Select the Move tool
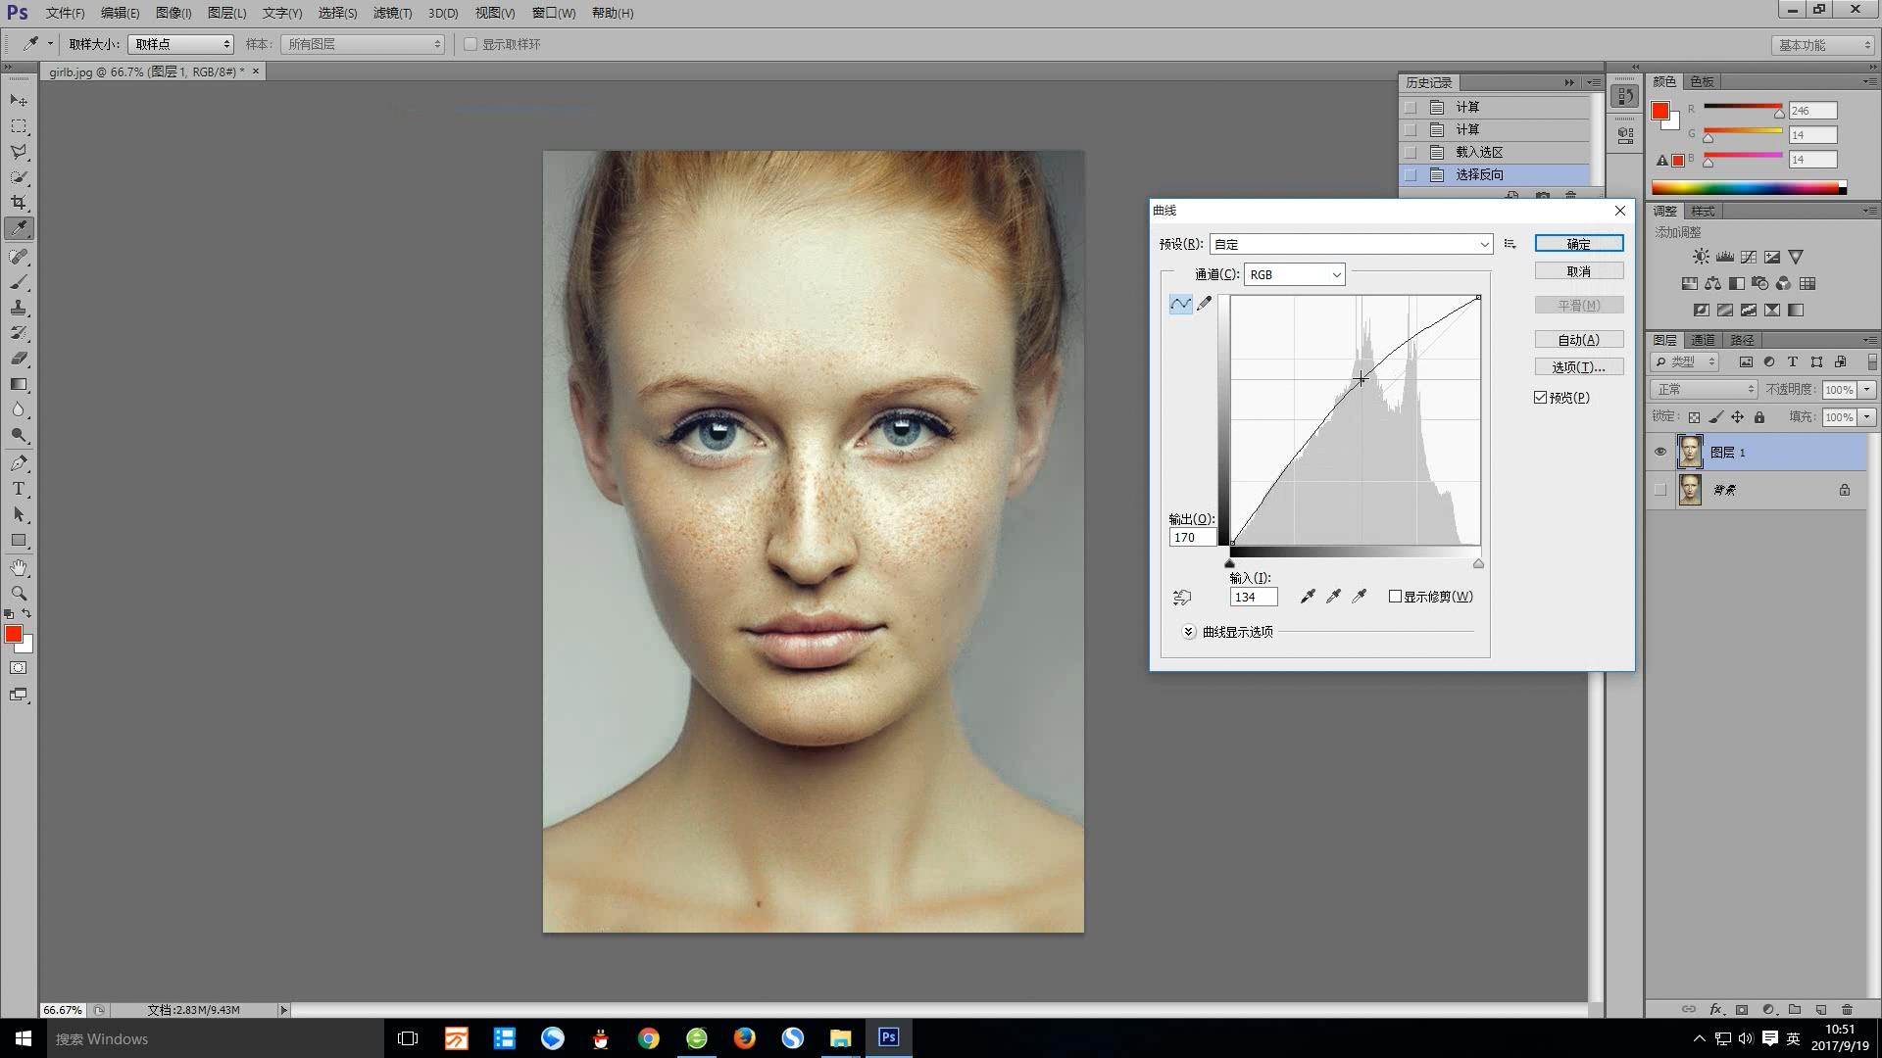 19,101
